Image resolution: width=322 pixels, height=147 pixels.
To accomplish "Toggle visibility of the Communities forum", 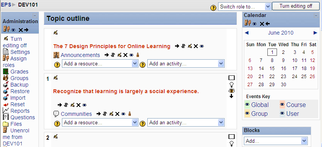I will [x=123, y=114].
